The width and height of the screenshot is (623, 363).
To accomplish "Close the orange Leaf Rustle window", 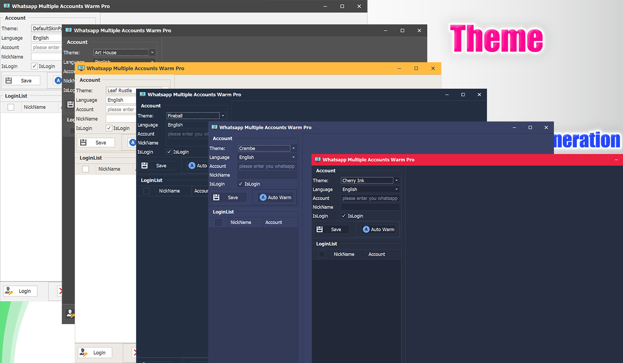I will pyautogui.click(x=433, y=68).
